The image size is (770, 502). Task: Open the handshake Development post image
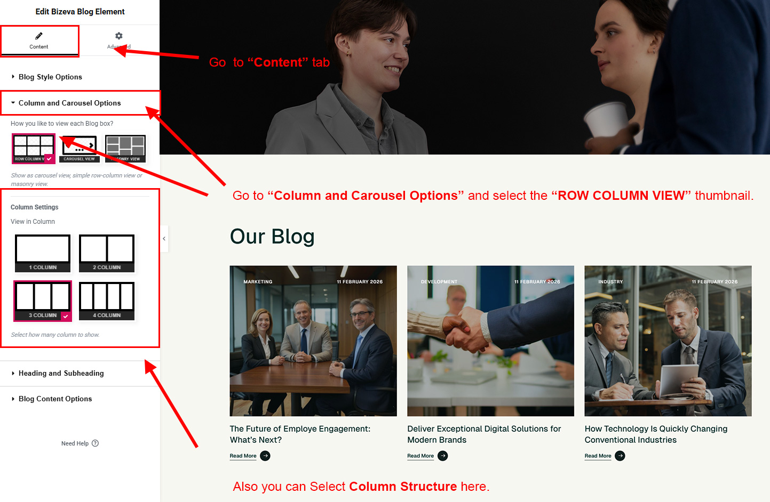tap(491, 341)
